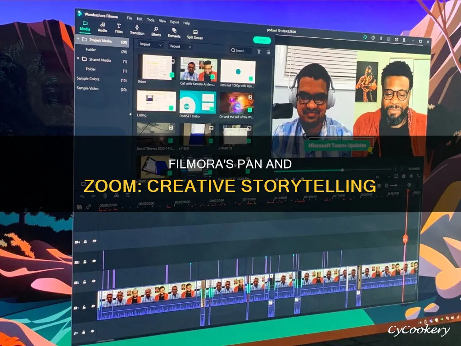
Task: Toggle lock on video track 1
Action: click(x=84, y=307)
